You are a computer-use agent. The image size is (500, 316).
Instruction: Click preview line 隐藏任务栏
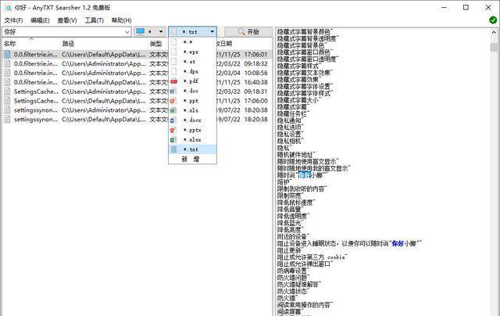(293, 113)
